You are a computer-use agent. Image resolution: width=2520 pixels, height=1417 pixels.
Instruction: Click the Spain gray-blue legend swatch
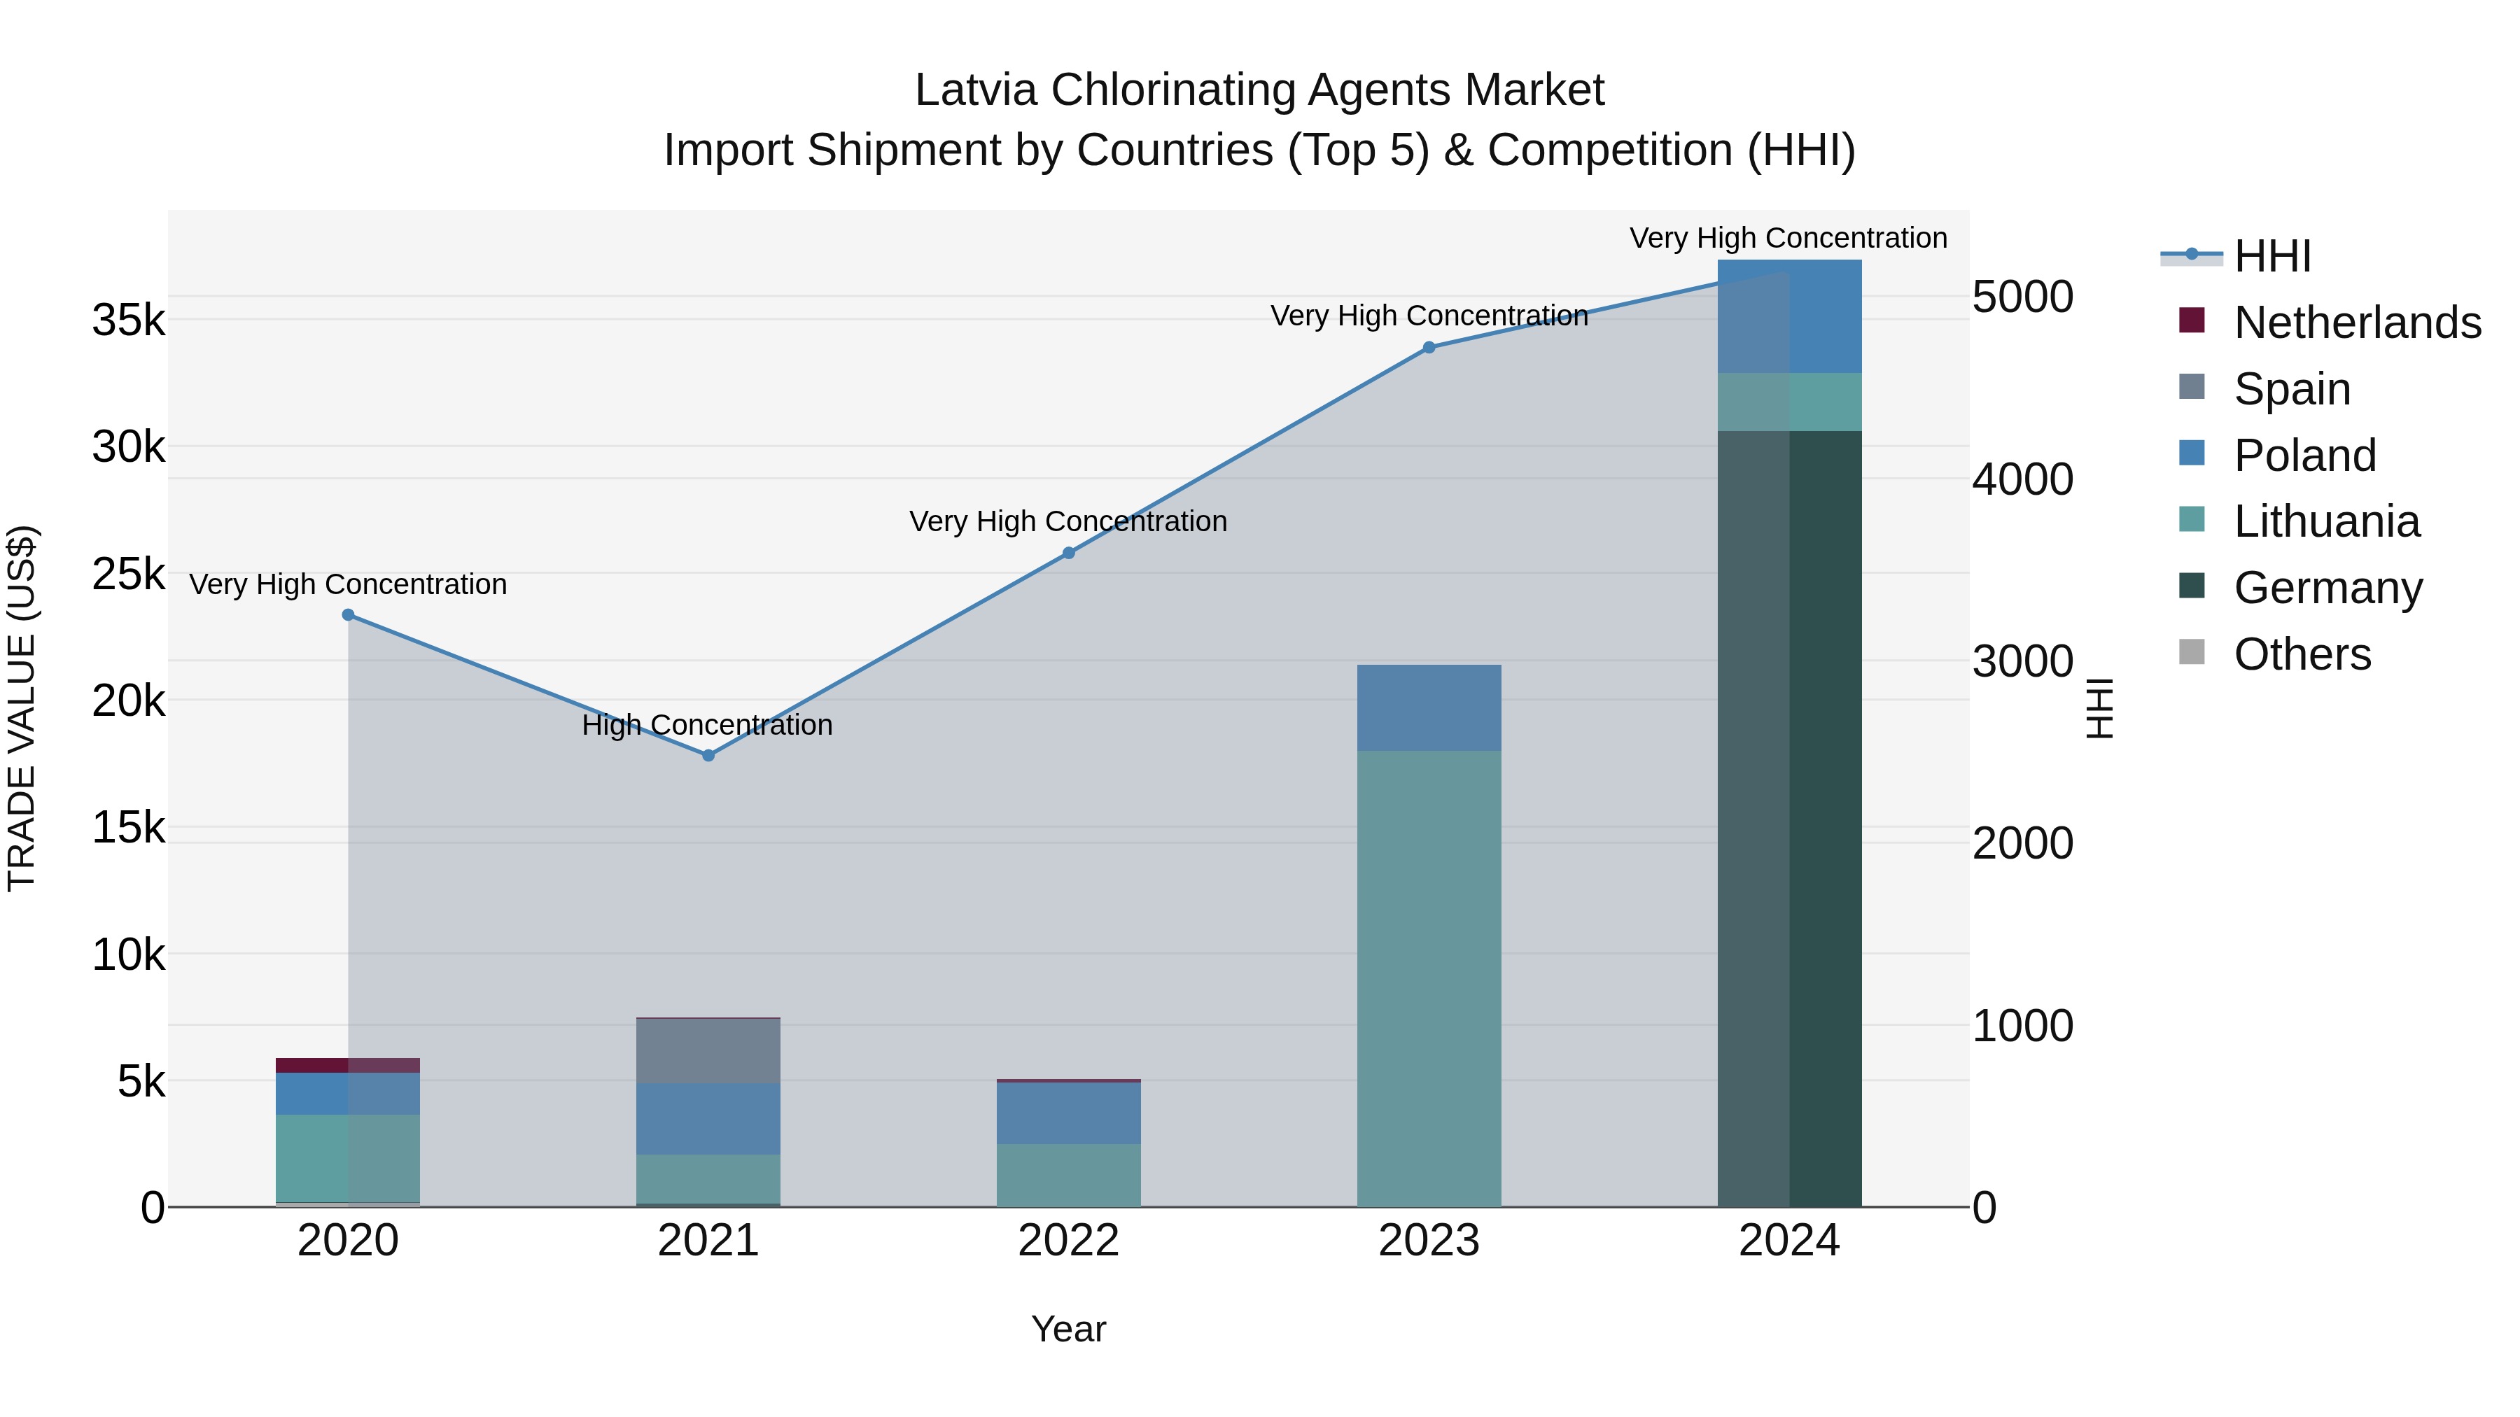[2192, 386]
